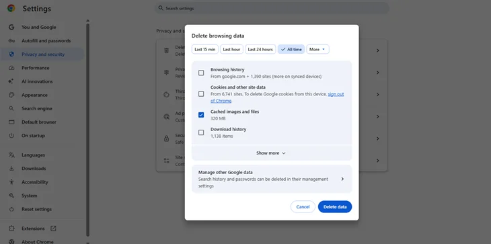The height and width of the screenshot is (244, 491).
Task: Click the lock icon in the background settings list
Action: 167,138
